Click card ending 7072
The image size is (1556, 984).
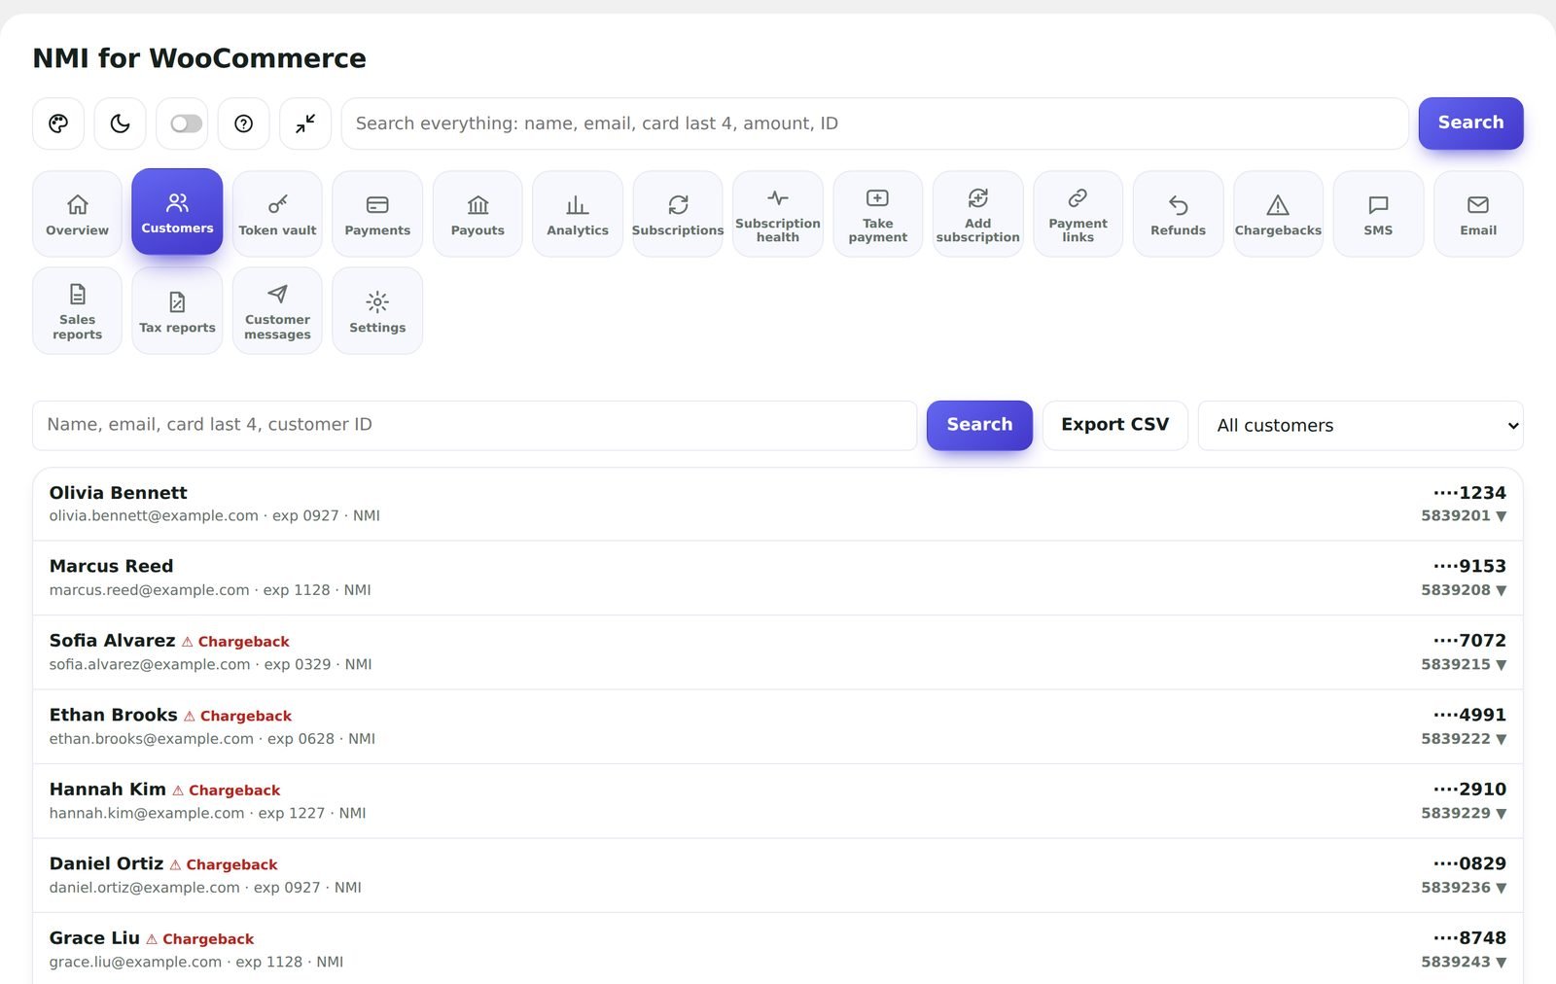tap(1469, 641)
